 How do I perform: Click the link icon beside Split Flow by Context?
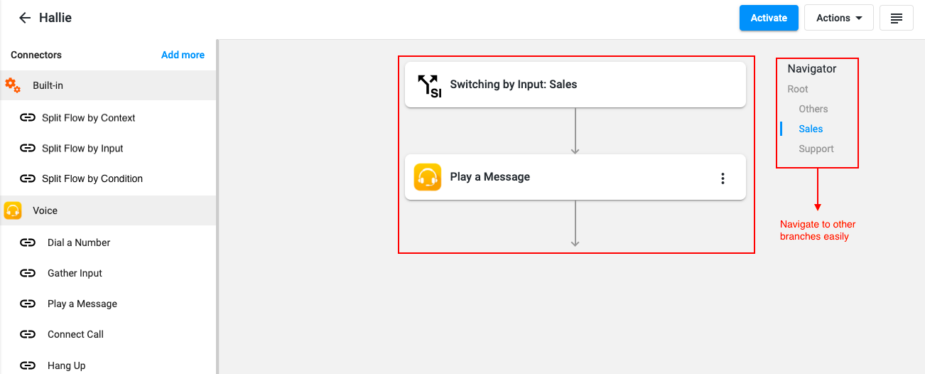[x=28, y=118]
